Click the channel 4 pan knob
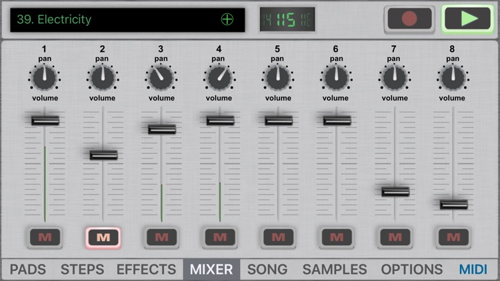Image resolution: width=500 pixels, height=281 pixels. coord(219,77)
